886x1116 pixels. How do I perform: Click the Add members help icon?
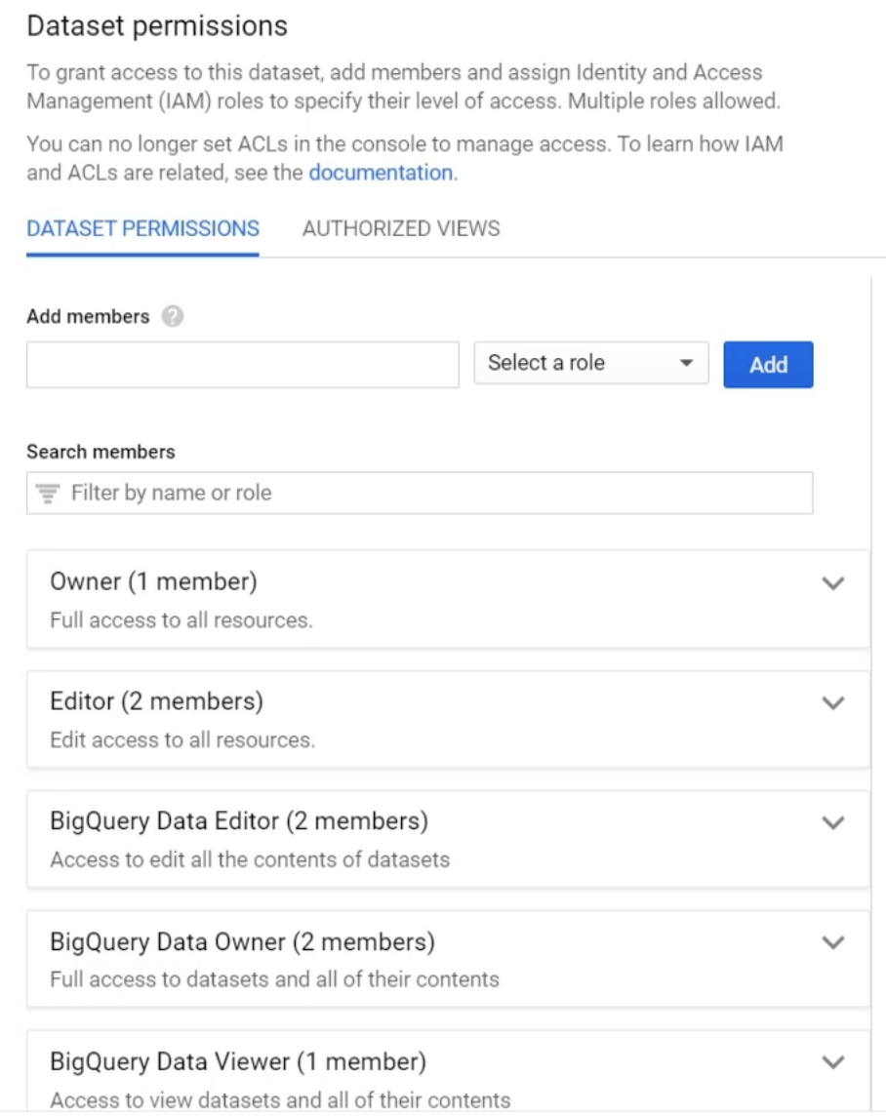172,316
